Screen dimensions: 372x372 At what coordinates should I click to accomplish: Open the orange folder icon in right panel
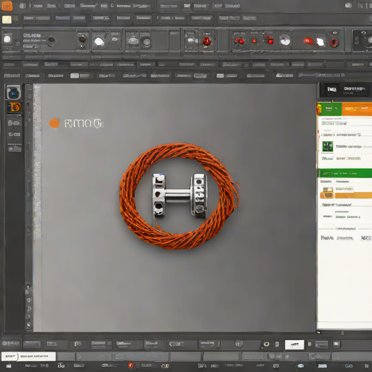click(x=327, y=193)
